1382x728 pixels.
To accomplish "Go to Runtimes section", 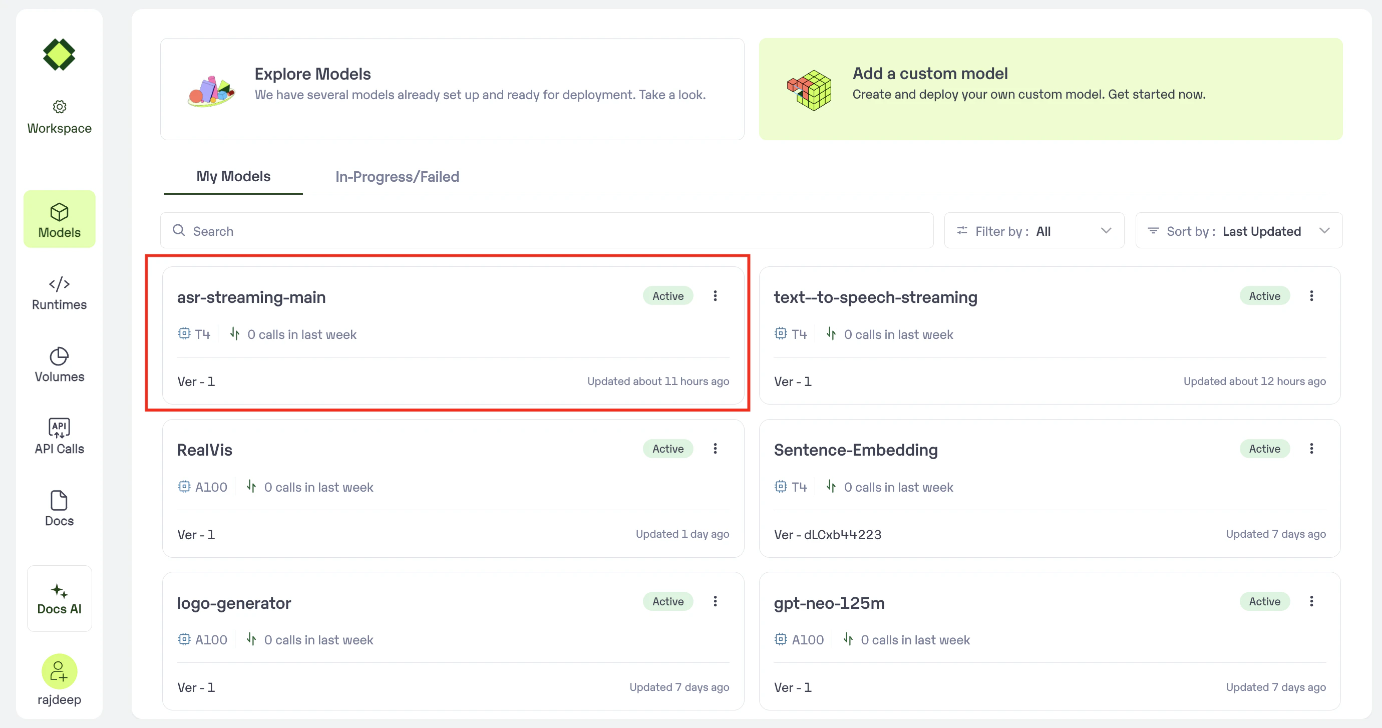I will click(59, 293).
